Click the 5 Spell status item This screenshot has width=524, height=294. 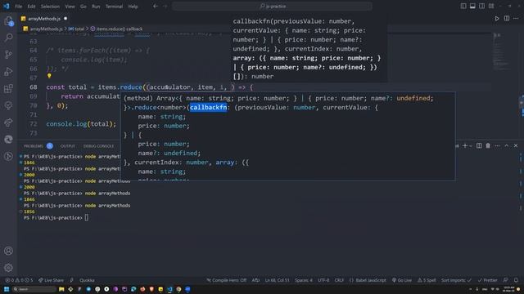coord(427,280)
